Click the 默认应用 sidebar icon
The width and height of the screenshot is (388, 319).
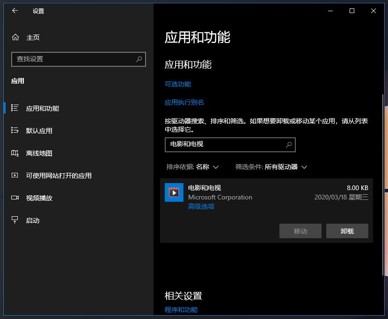[x=15, y=131]
